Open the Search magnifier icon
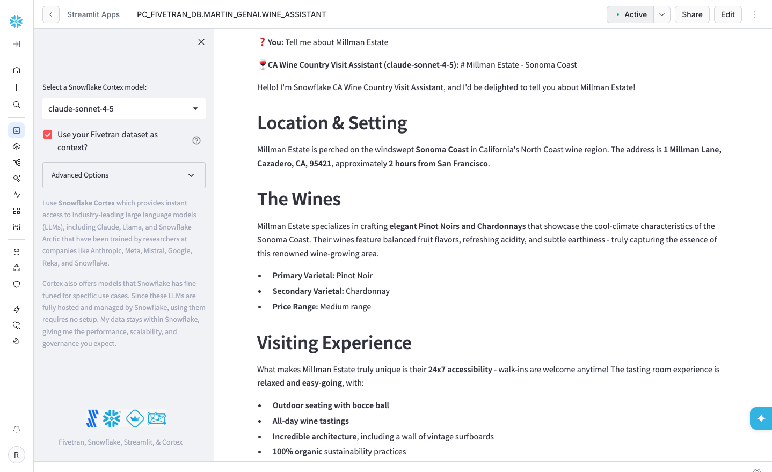772x472 pixels. click(17, 105)
